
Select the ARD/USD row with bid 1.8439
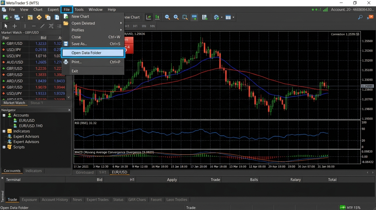pos(34,81)
